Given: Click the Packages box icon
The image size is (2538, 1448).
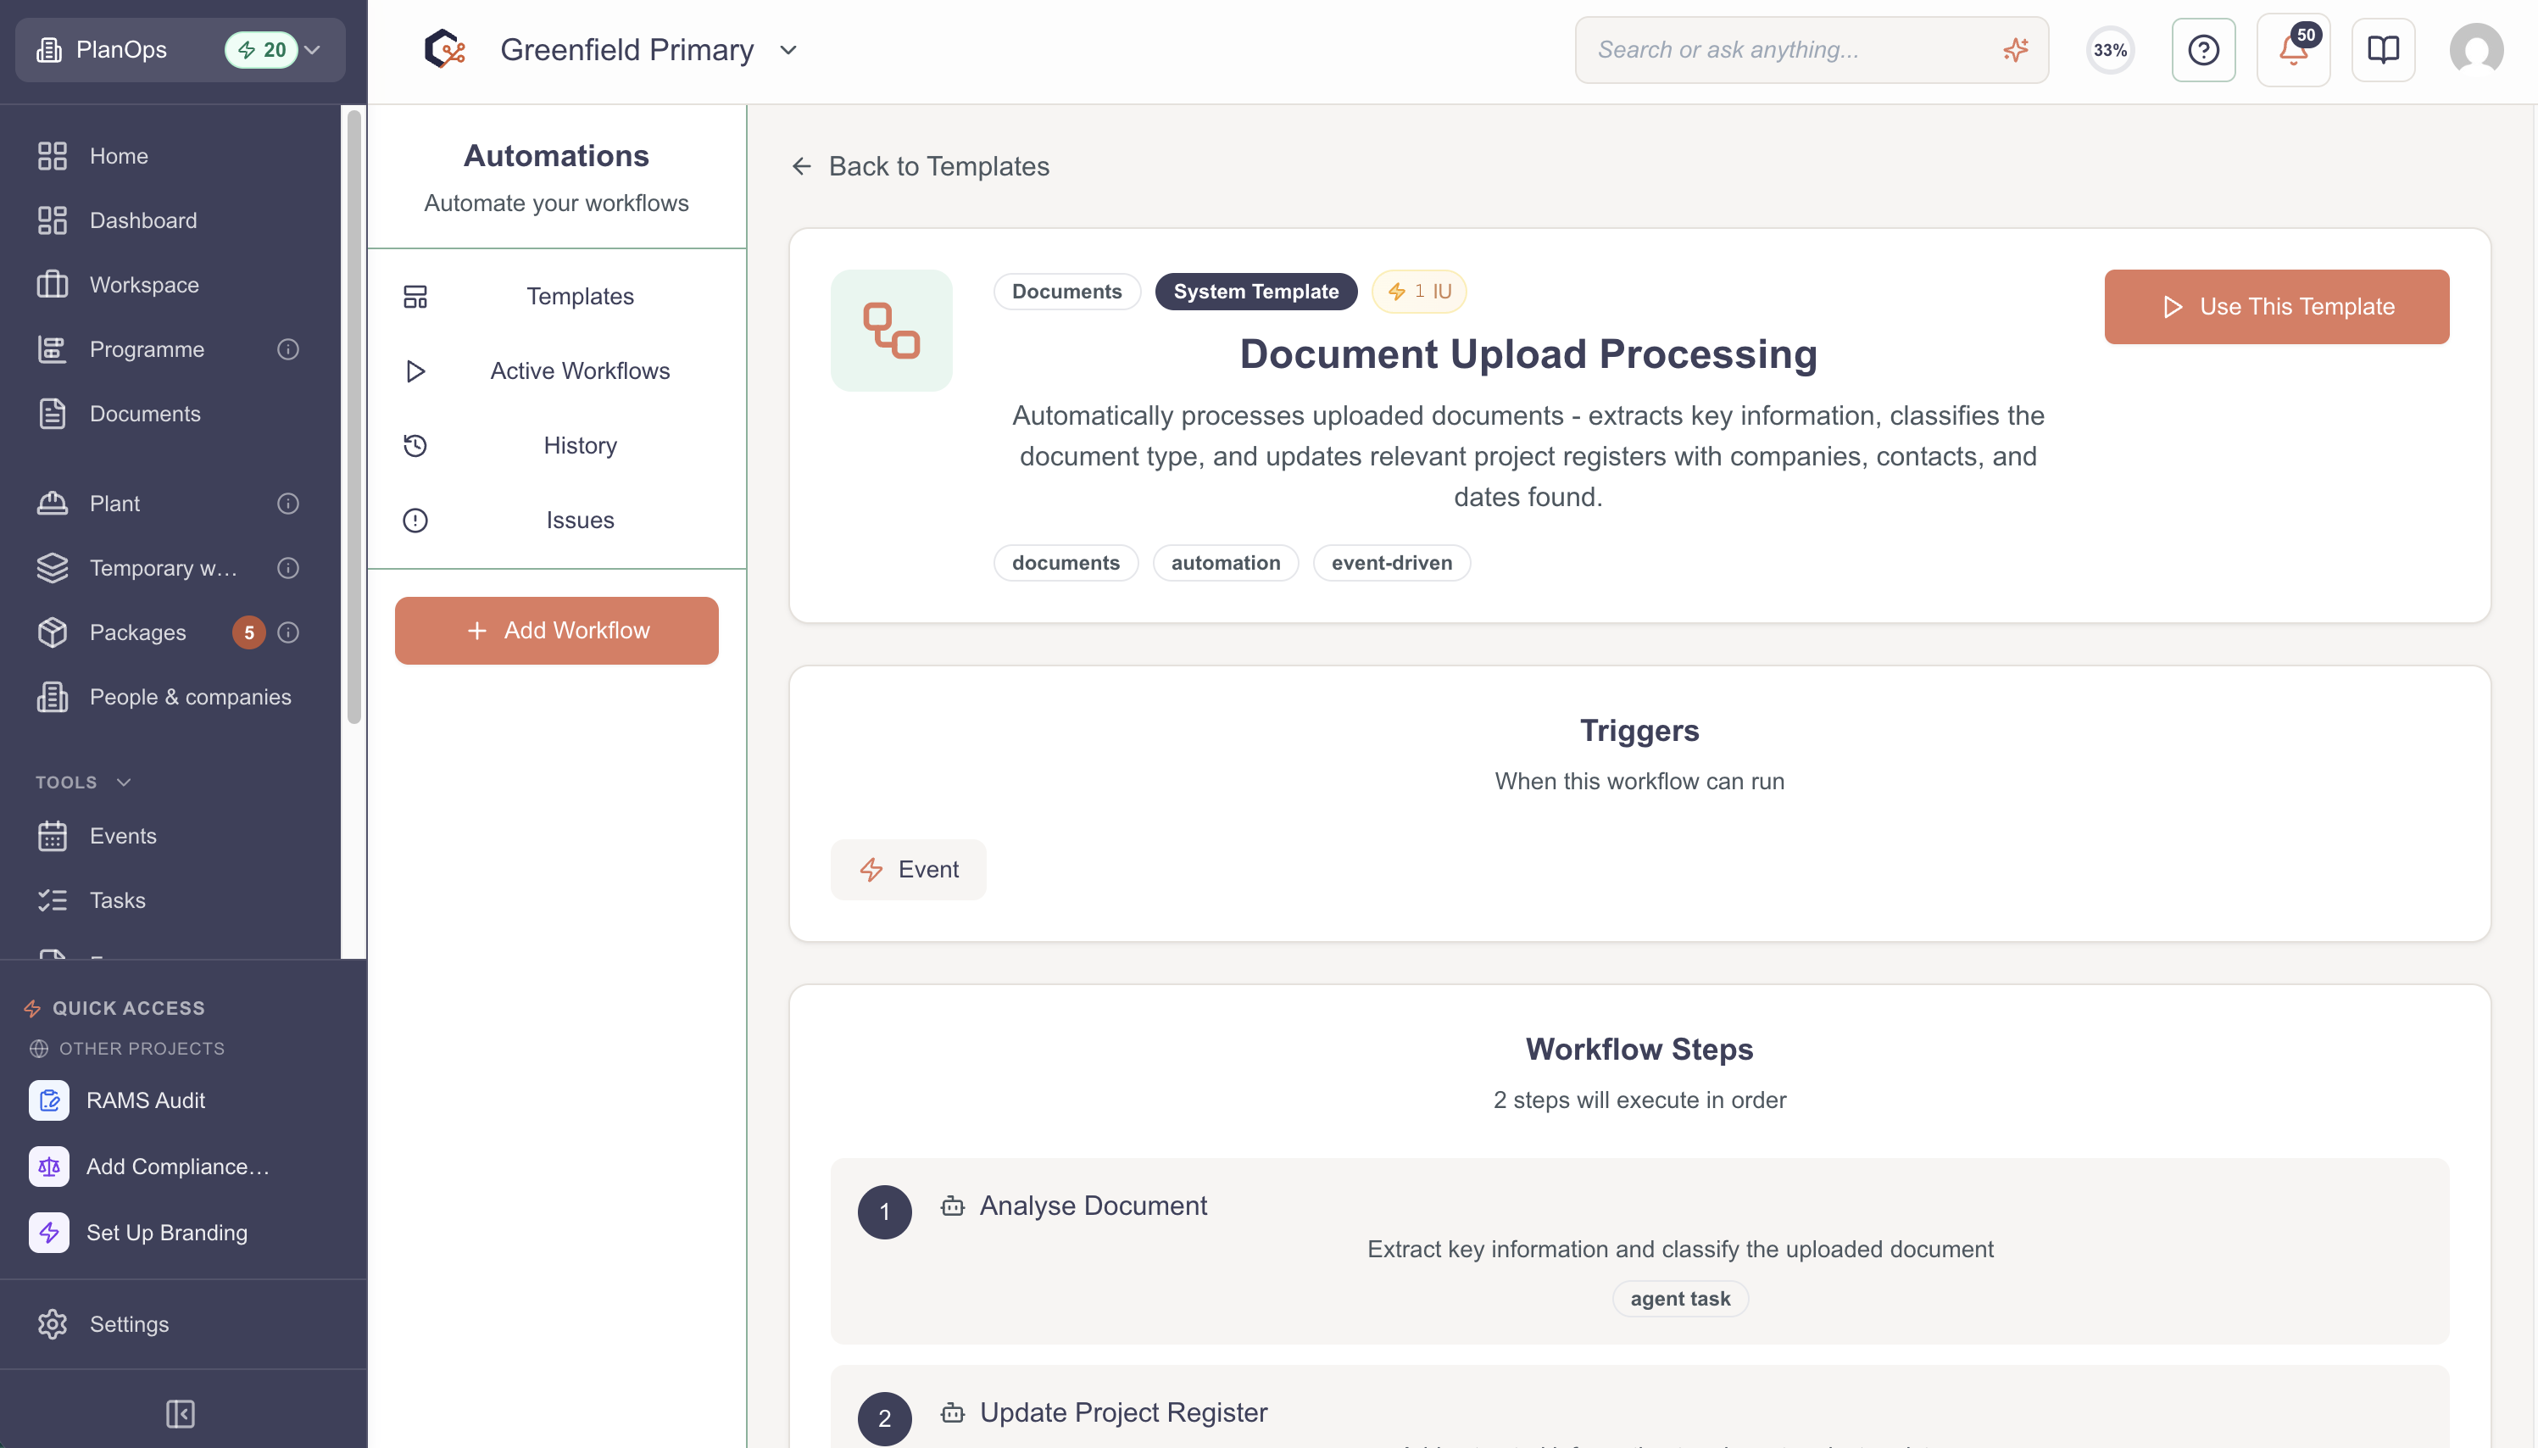Looking at the screenshot, I should point(52,632).
